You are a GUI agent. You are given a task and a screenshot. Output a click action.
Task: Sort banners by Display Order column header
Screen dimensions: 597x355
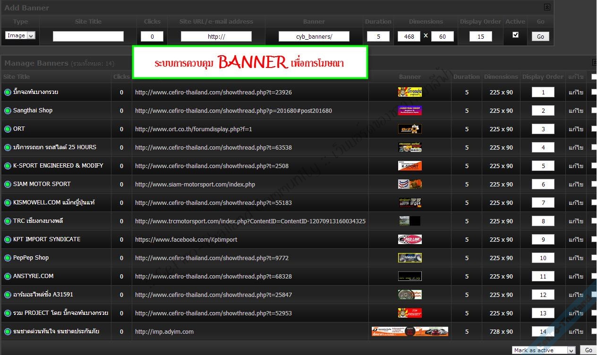click(543, 76)
